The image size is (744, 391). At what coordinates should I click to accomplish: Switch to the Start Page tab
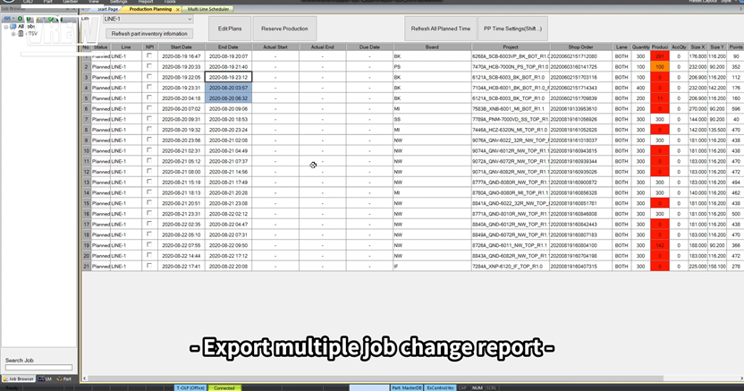(107, 9)
